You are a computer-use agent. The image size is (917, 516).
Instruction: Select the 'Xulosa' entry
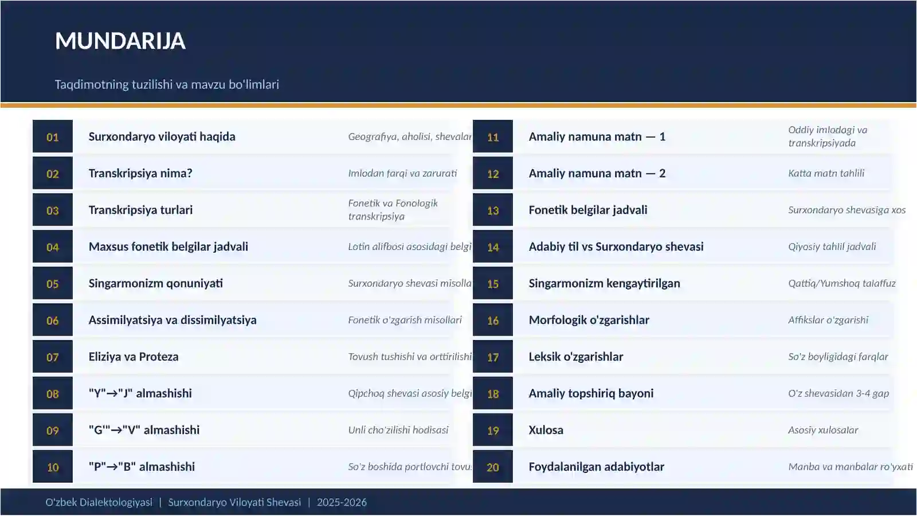[x=546, y=430]
